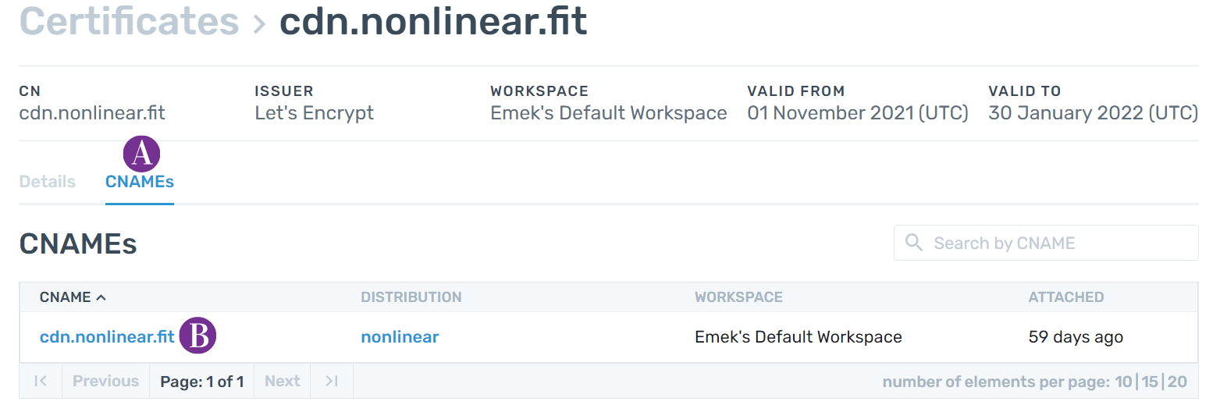
Task: Toggle the CNAME column sort arrow
Action: click(x=101, y=297)
